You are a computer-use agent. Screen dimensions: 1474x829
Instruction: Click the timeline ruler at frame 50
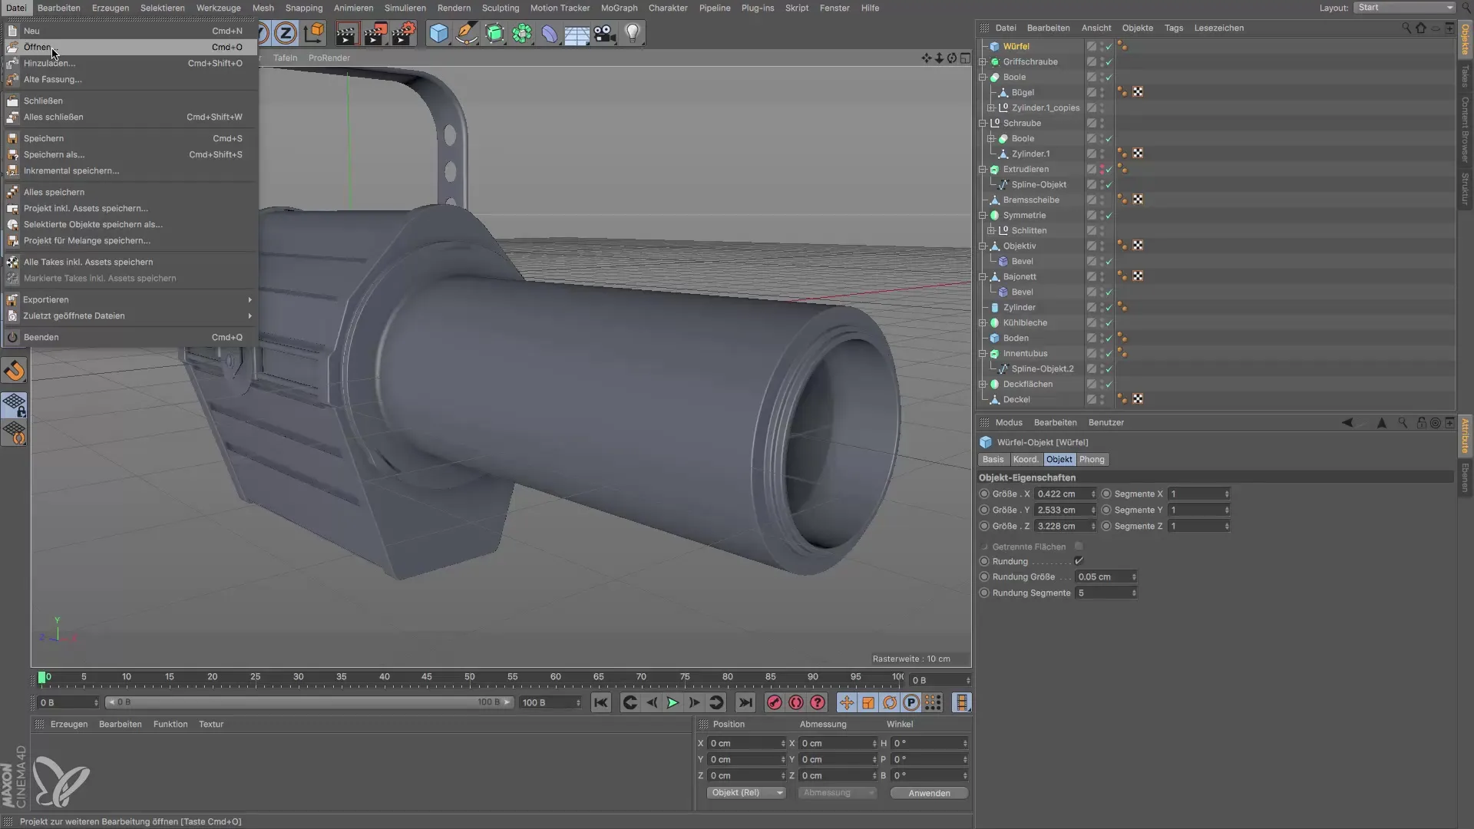(469, 678)
